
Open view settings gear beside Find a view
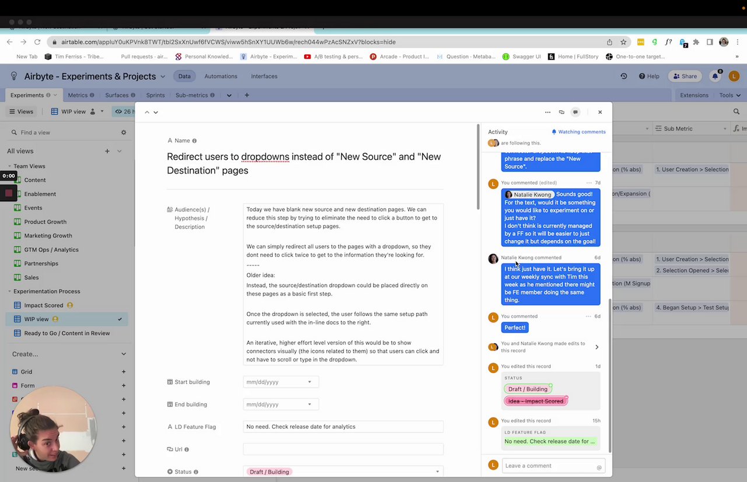(x=124, y=132)
